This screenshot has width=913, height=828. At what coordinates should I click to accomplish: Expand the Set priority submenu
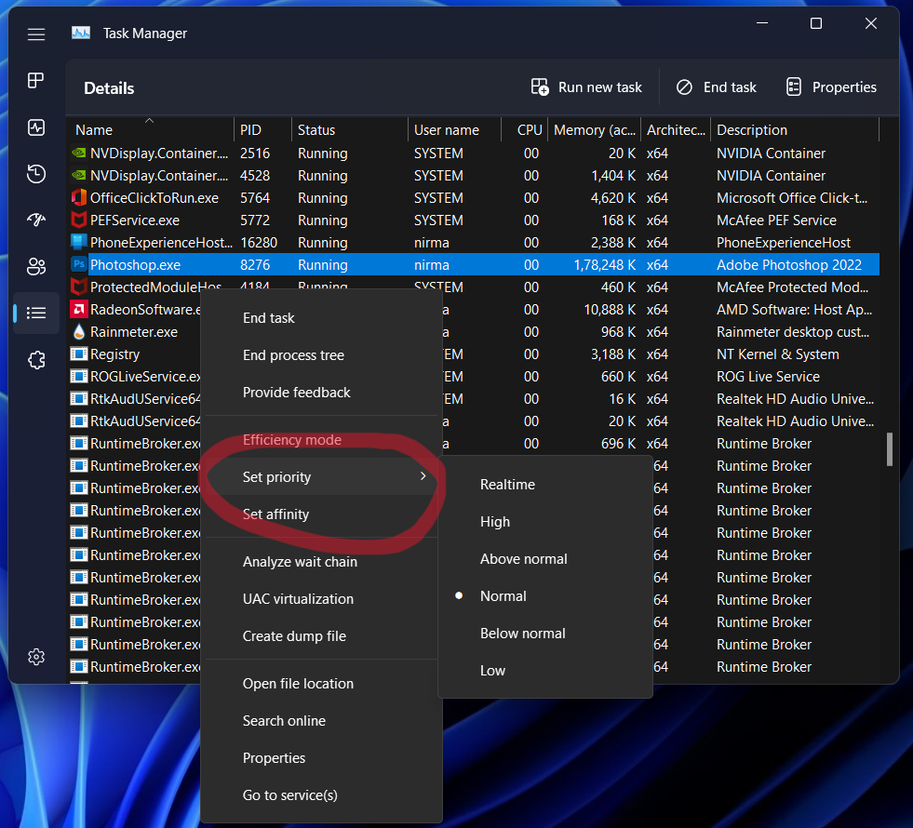point(321,476)
